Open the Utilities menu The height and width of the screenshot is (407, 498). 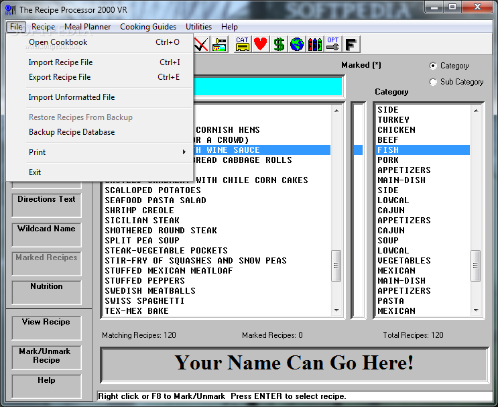pyautogui.click(x=198, y=27)
